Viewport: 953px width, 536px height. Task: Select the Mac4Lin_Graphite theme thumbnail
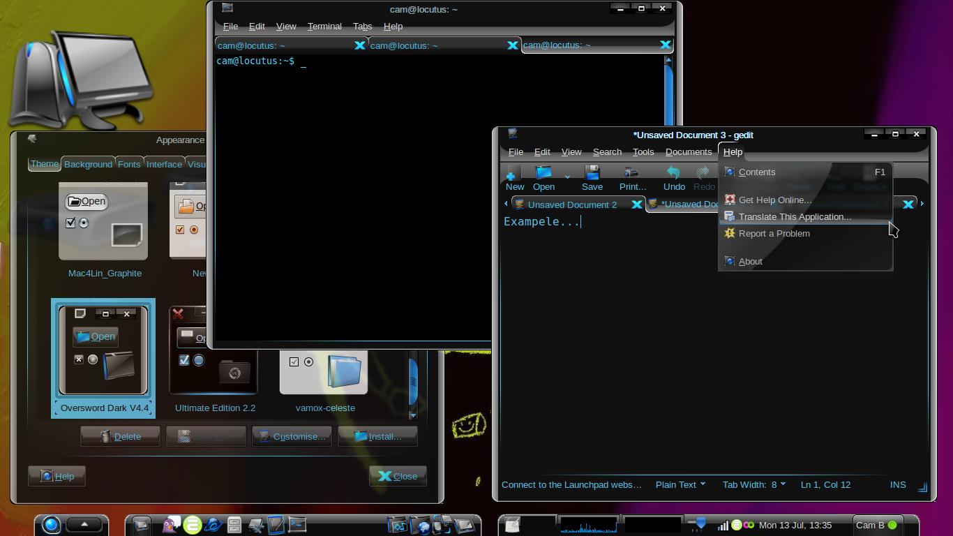103,222
